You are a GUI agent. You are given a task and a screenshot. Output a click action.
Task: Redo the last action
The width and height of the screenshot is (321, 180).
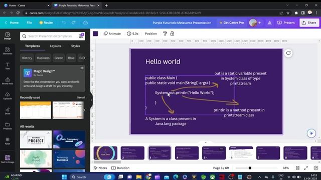point(74,22)
